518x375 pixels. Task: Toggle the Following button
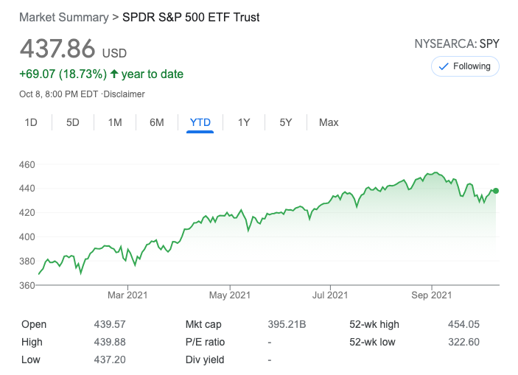[x=465, y=66]
